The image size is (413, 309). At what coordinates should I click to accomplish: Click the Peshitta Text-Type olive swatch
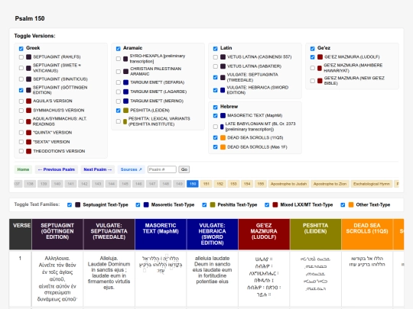click(213, 205)
